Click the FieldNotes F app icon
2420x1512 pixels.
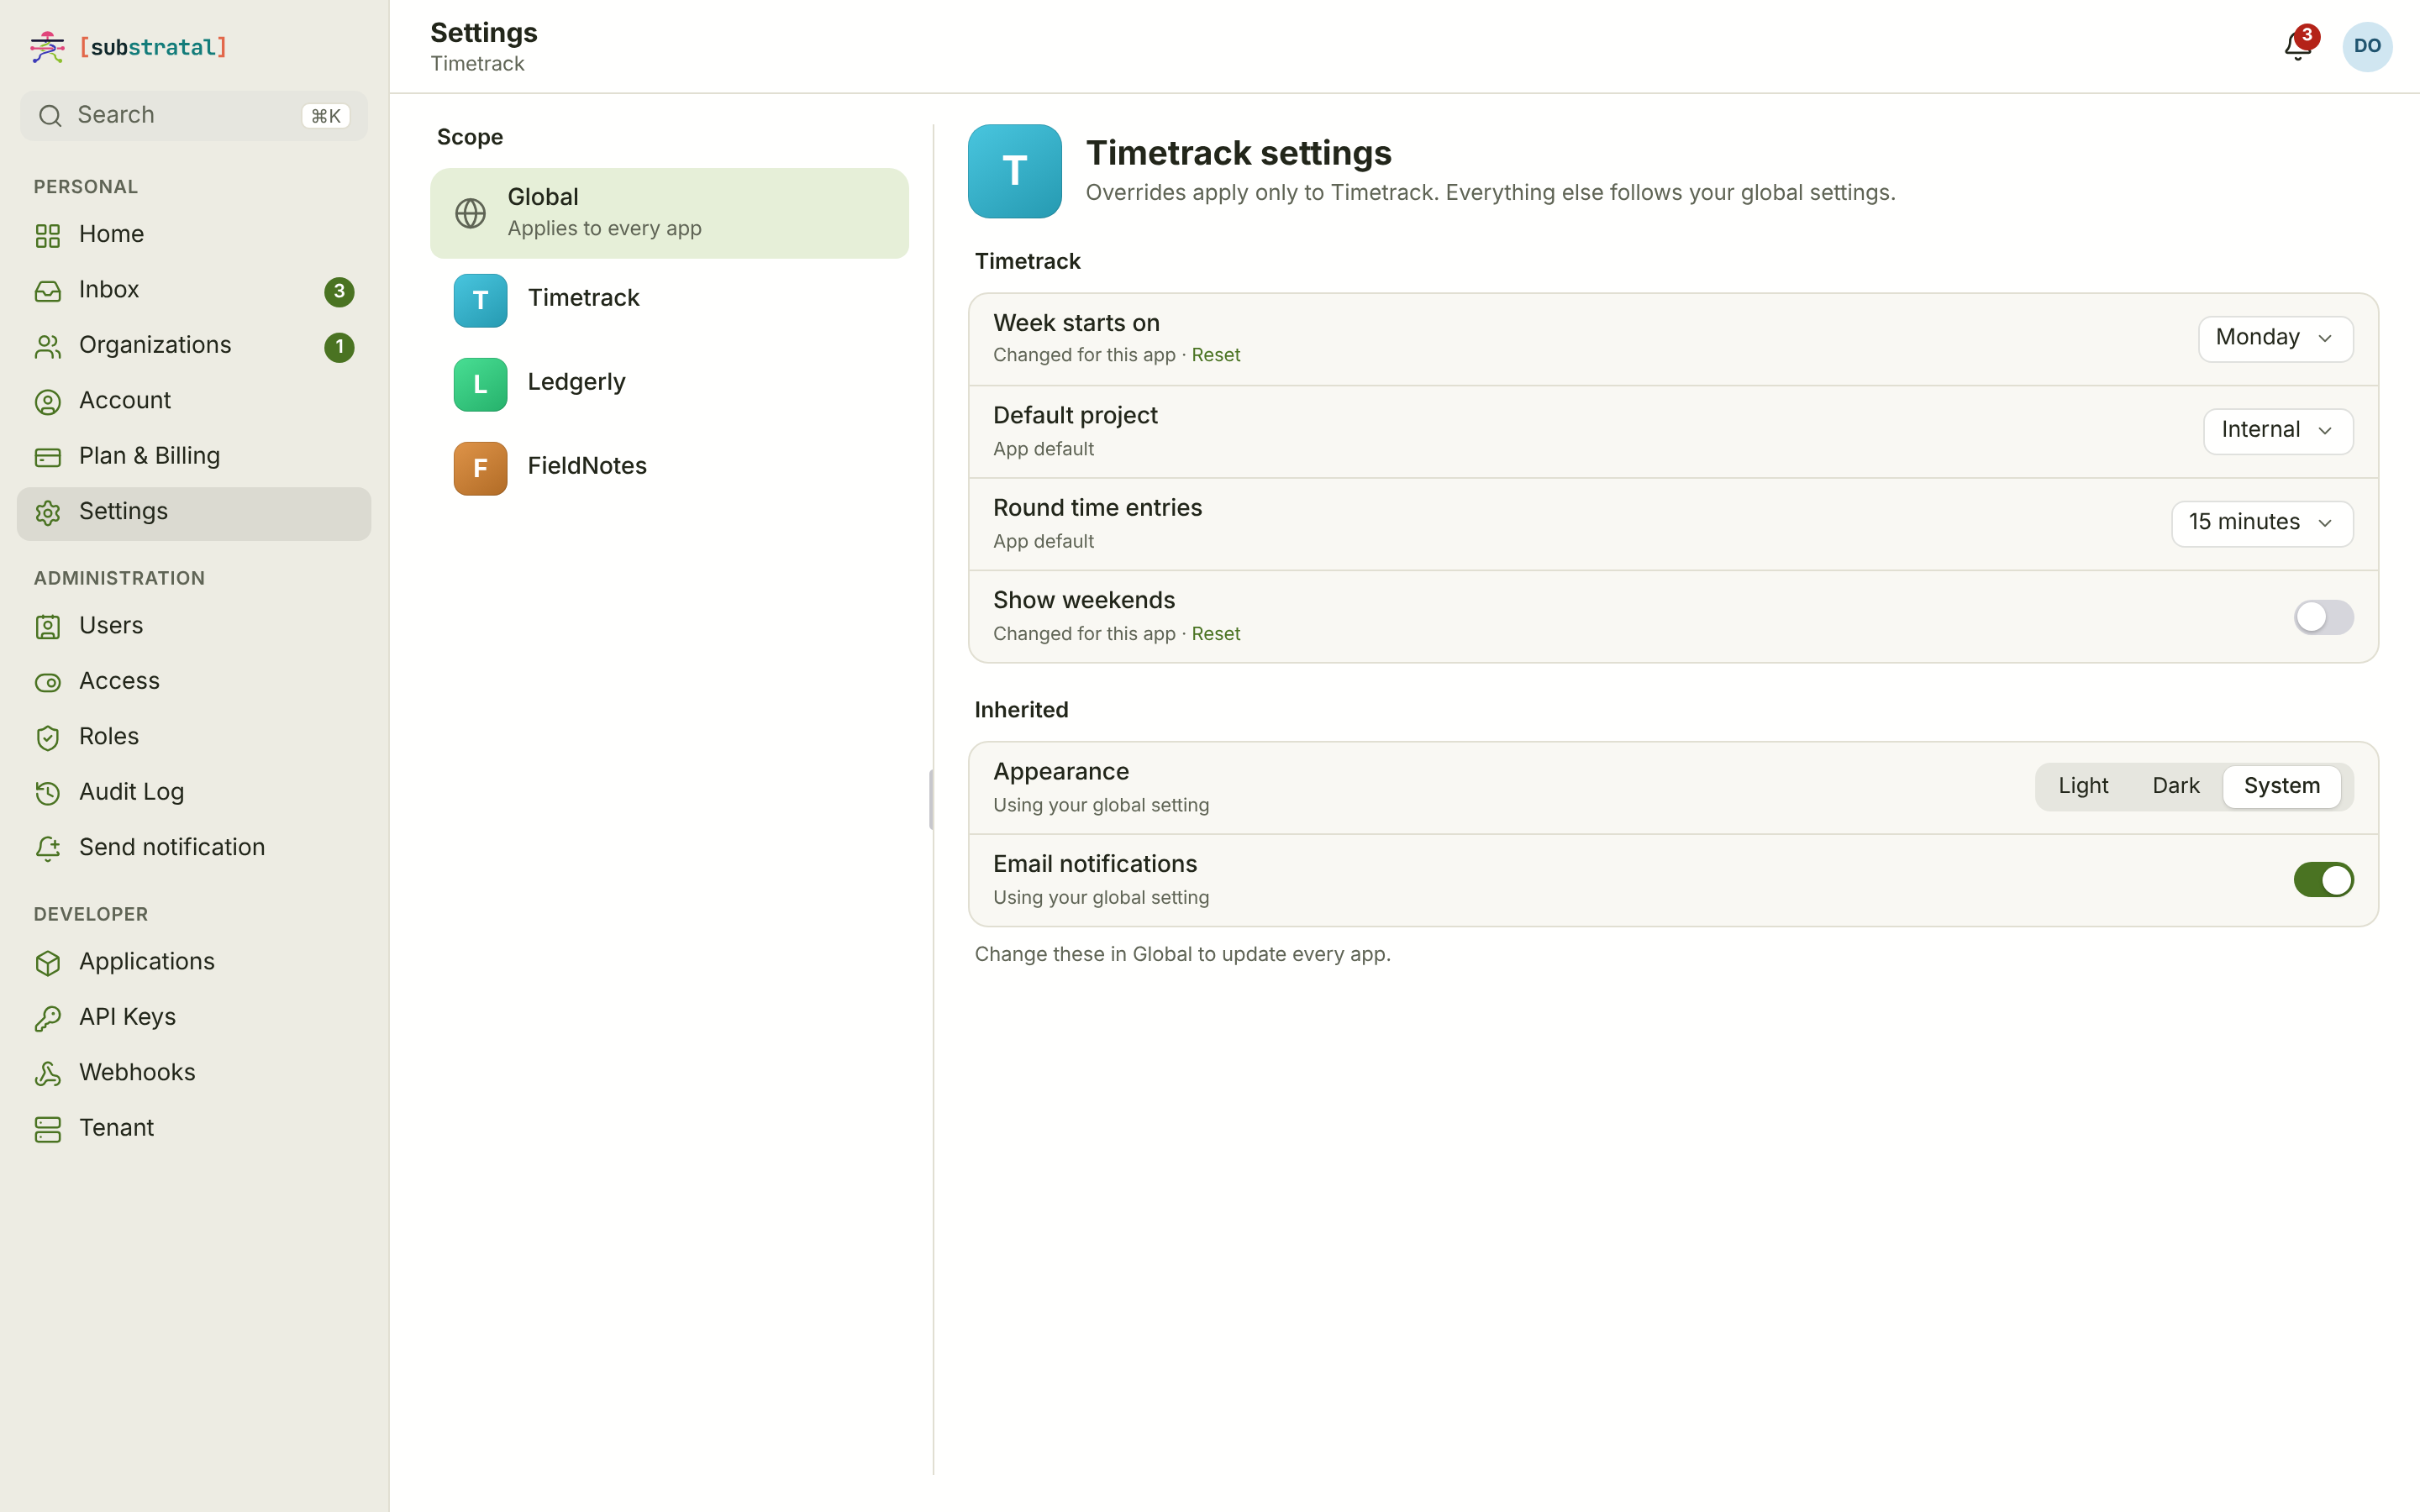tap(480, 468)
